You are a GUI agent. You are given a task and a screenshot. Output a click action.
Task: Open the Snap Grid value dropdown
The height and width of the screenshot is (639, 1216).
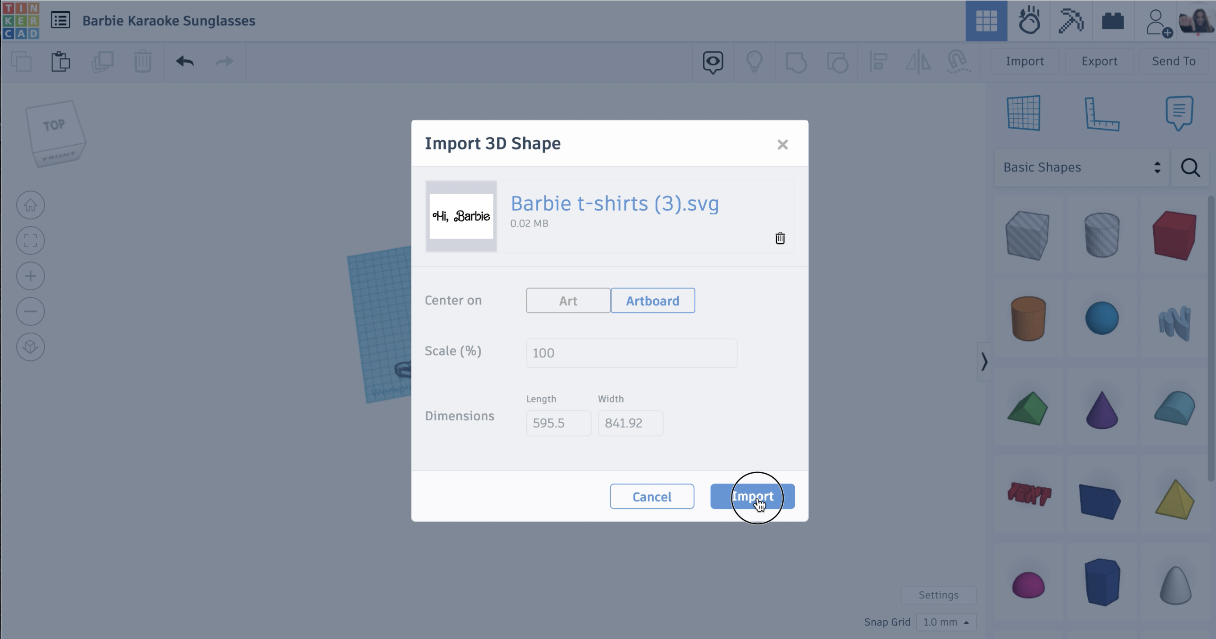pos(946,622)
